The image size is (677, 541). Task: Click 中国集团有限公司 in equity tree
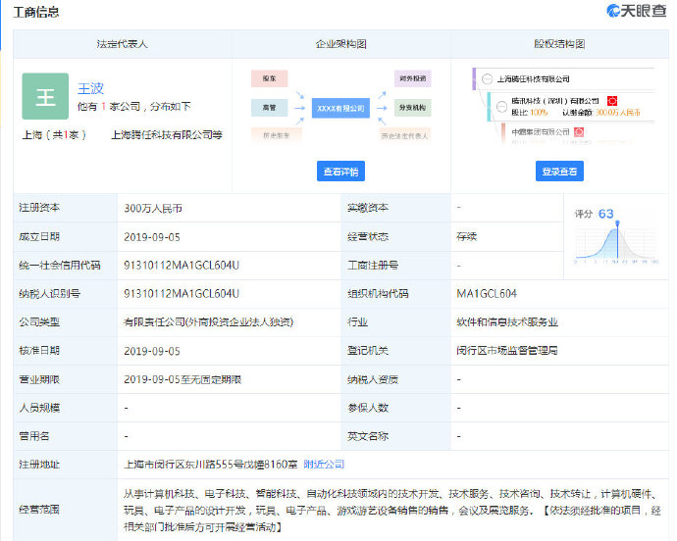click(x=541, y=132)
